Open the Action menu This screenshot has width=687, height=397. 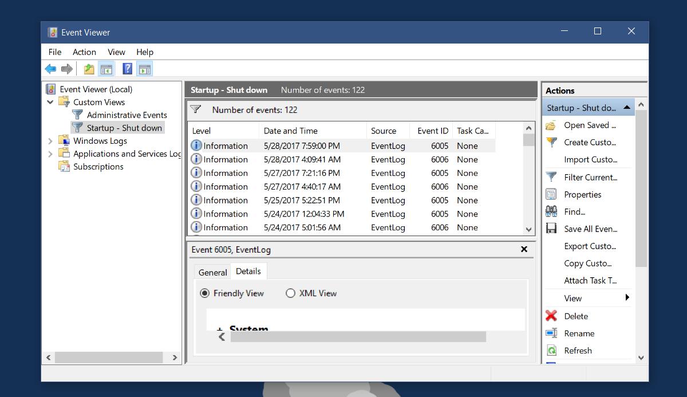pyautogui.click(x=84, y=52)
